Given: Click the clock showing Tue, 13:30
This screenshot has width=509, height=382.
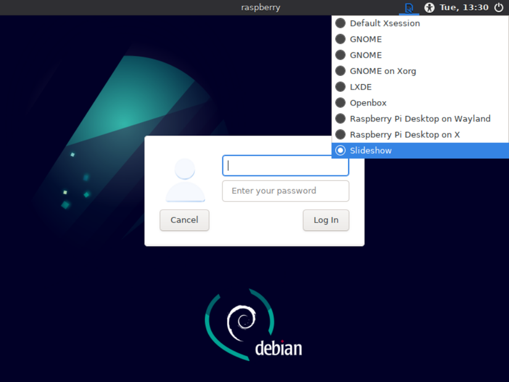Looking at the screenshot, I should click(x=463, y=8).
